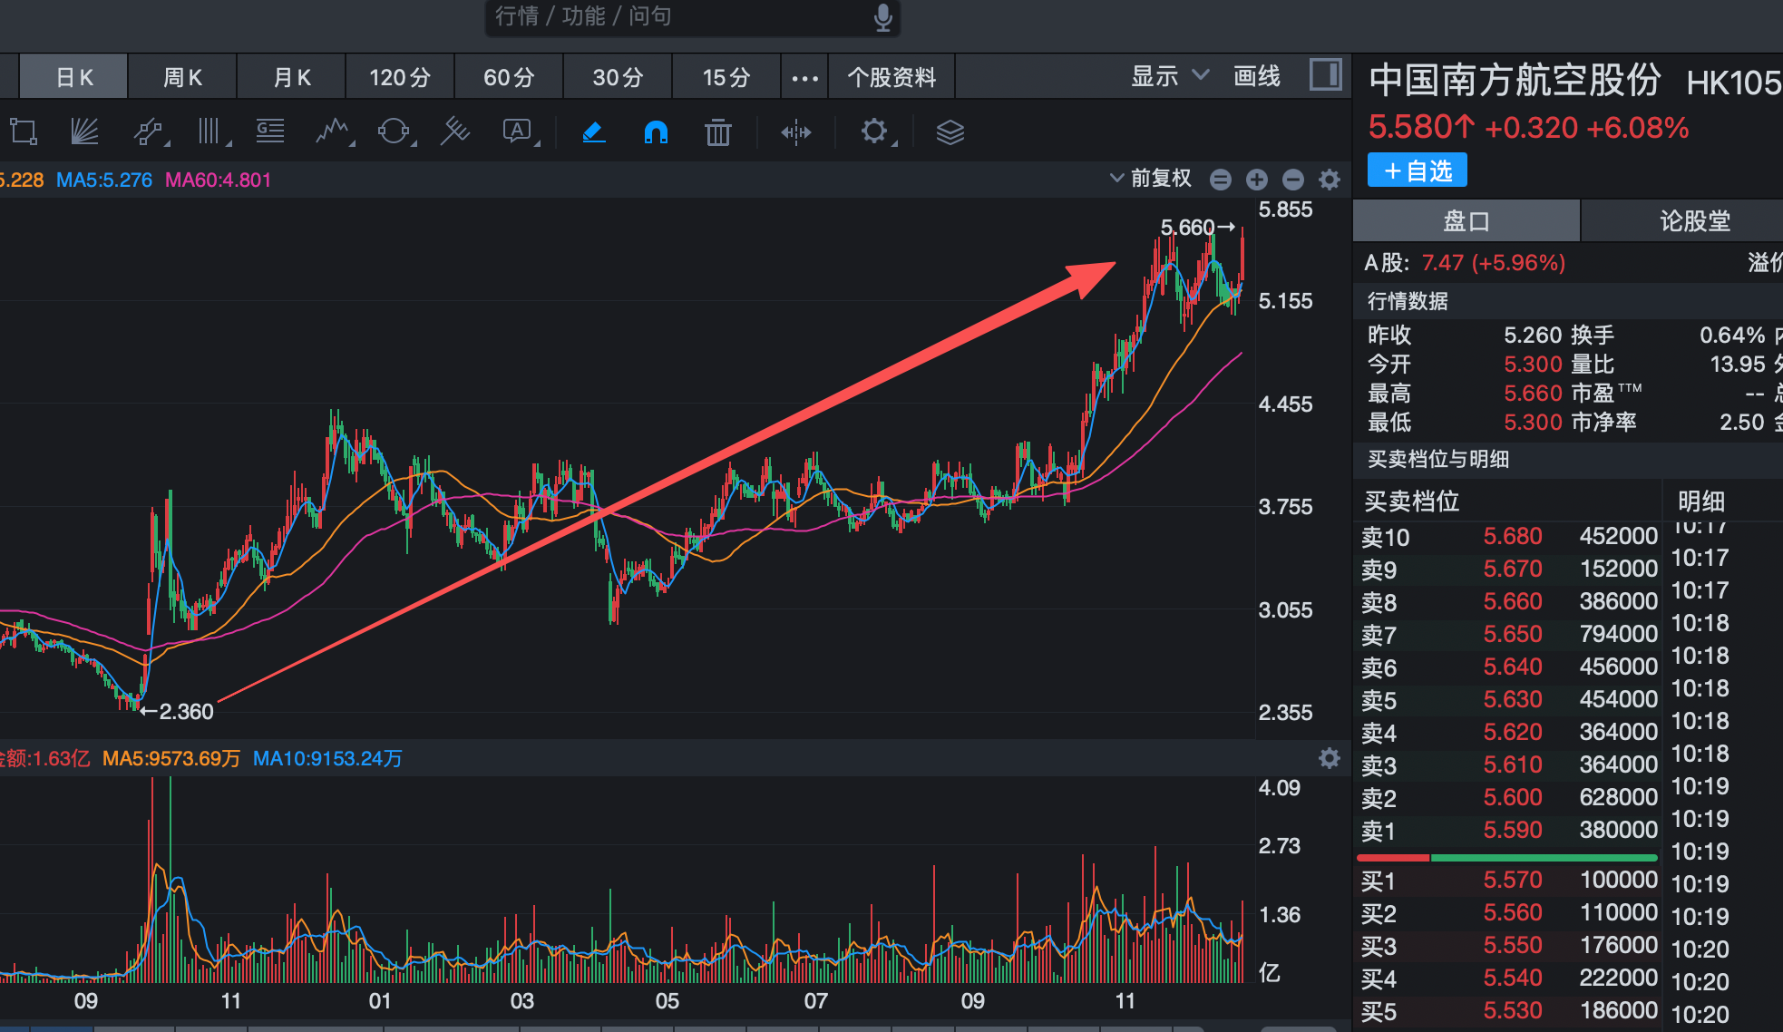Screen dimensions: 1783x1032
Task: Select the wave pattern drawing tool
Action: coord(333,132)
